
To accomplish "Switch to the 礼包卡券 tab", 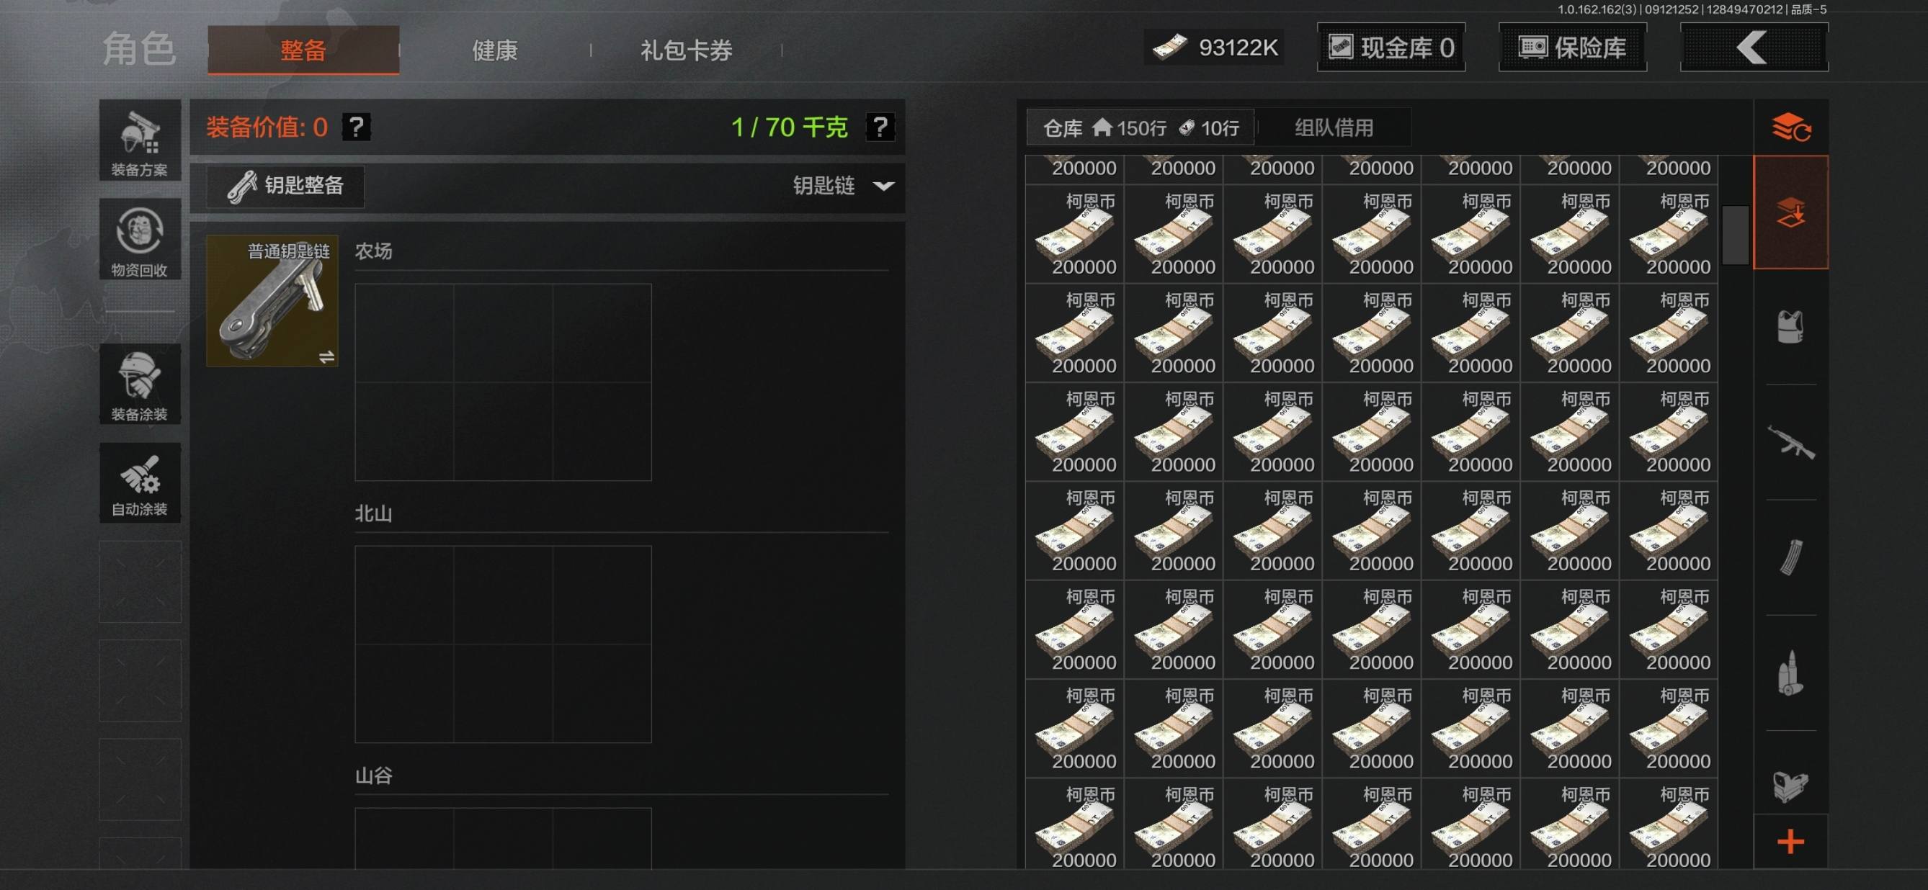I will click(x=687, y=50).
